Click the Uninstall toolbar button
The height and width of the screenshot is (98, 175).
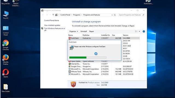[84, 32]
